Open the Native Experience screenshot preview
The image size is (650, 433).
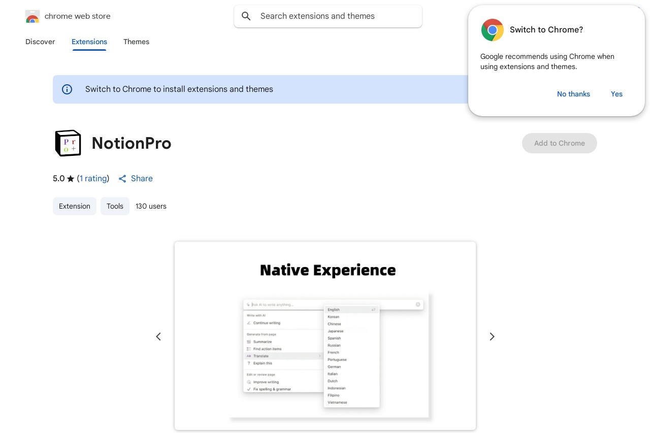click(x=325, y=336)
